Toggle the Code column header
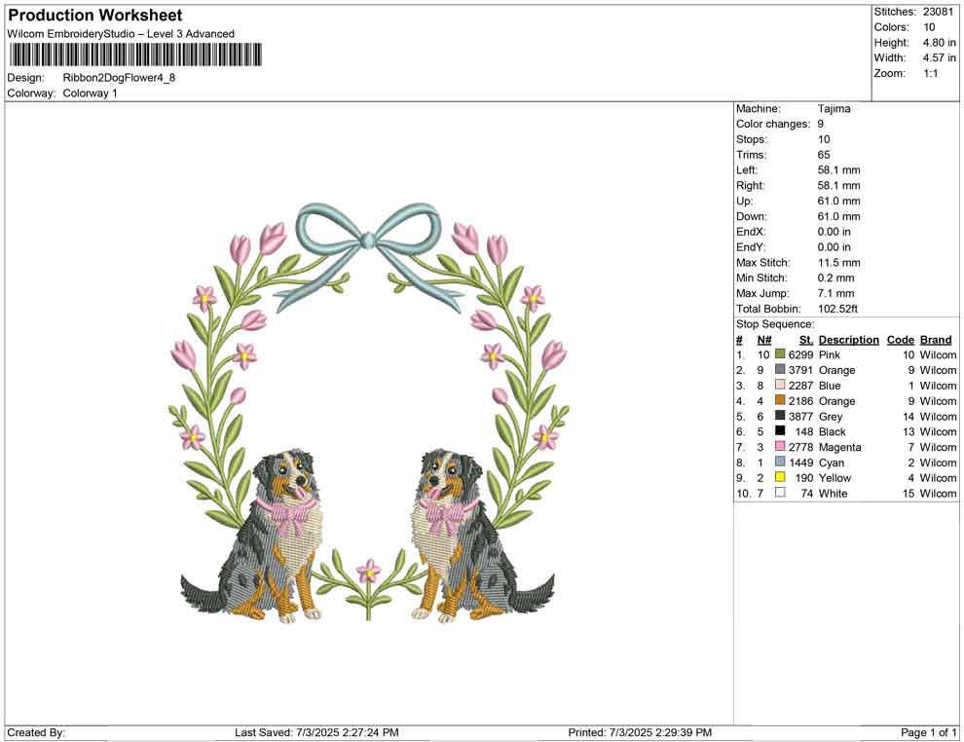The width and height of the screenshot is (964, 742). [901, 339]
